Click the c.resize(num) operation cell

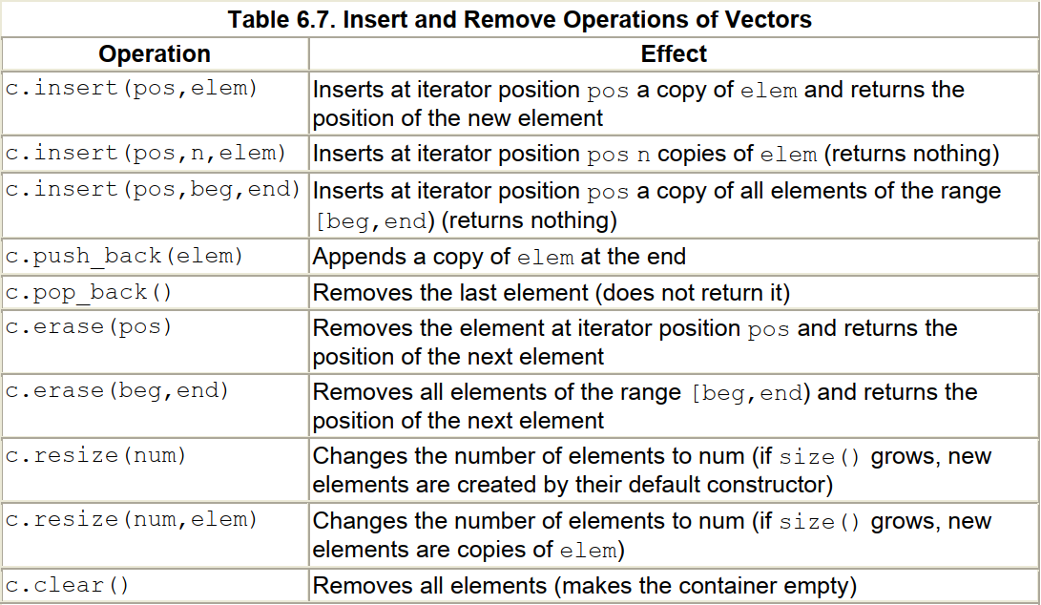(96, 455)
